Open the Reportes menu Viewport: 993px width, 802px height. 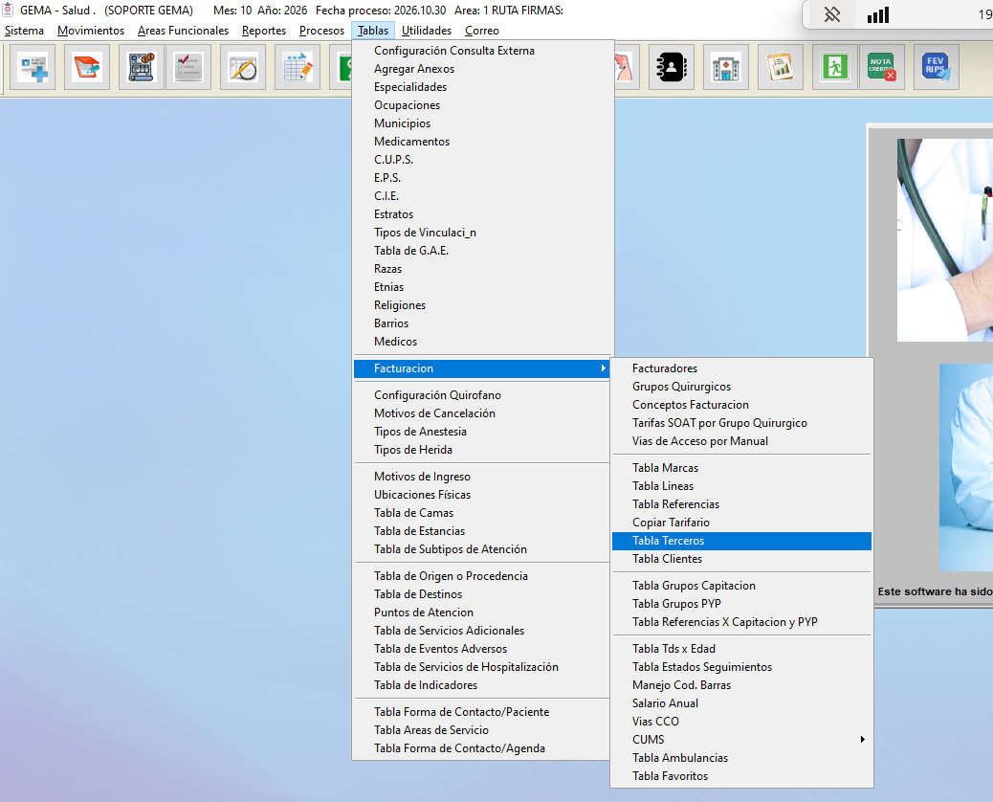tap(264, 31)
